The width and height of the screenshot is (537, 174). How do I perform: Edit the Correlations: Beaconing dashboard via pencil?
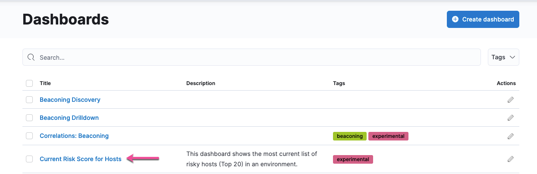coord(510,136)
